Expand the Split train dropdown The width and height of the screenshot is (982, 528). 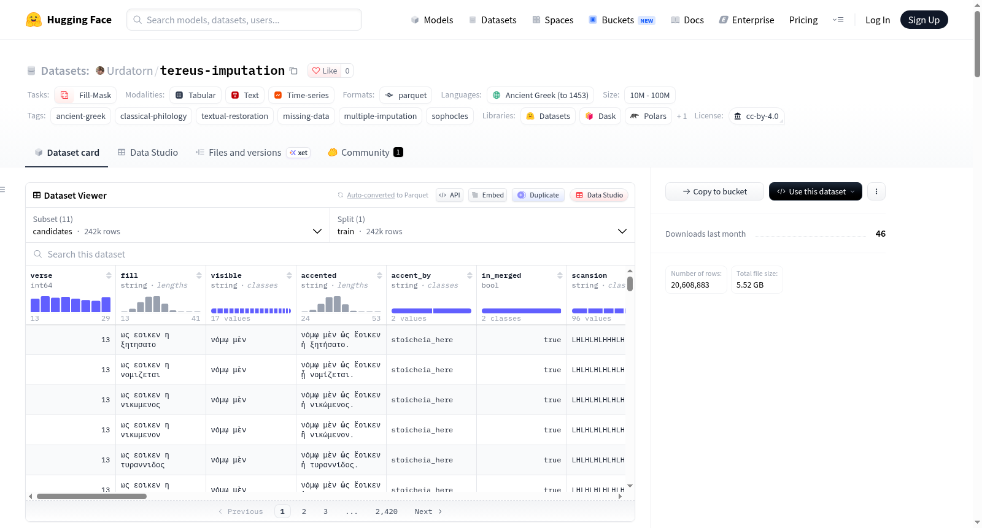(482, 225)
